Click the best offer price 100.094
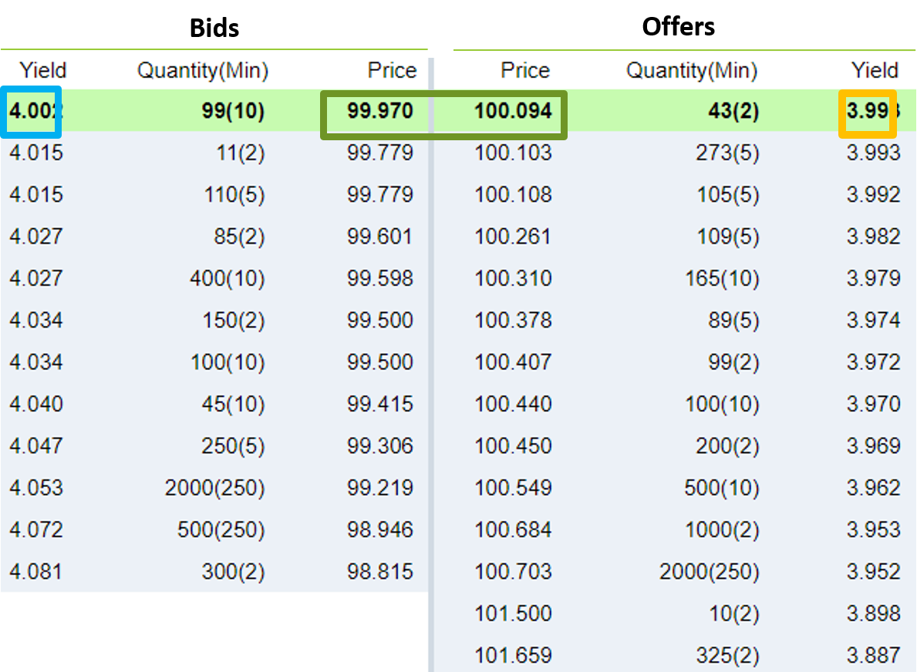Image resolution: width=917 pixels, height=672 pixels. point(513,111)
